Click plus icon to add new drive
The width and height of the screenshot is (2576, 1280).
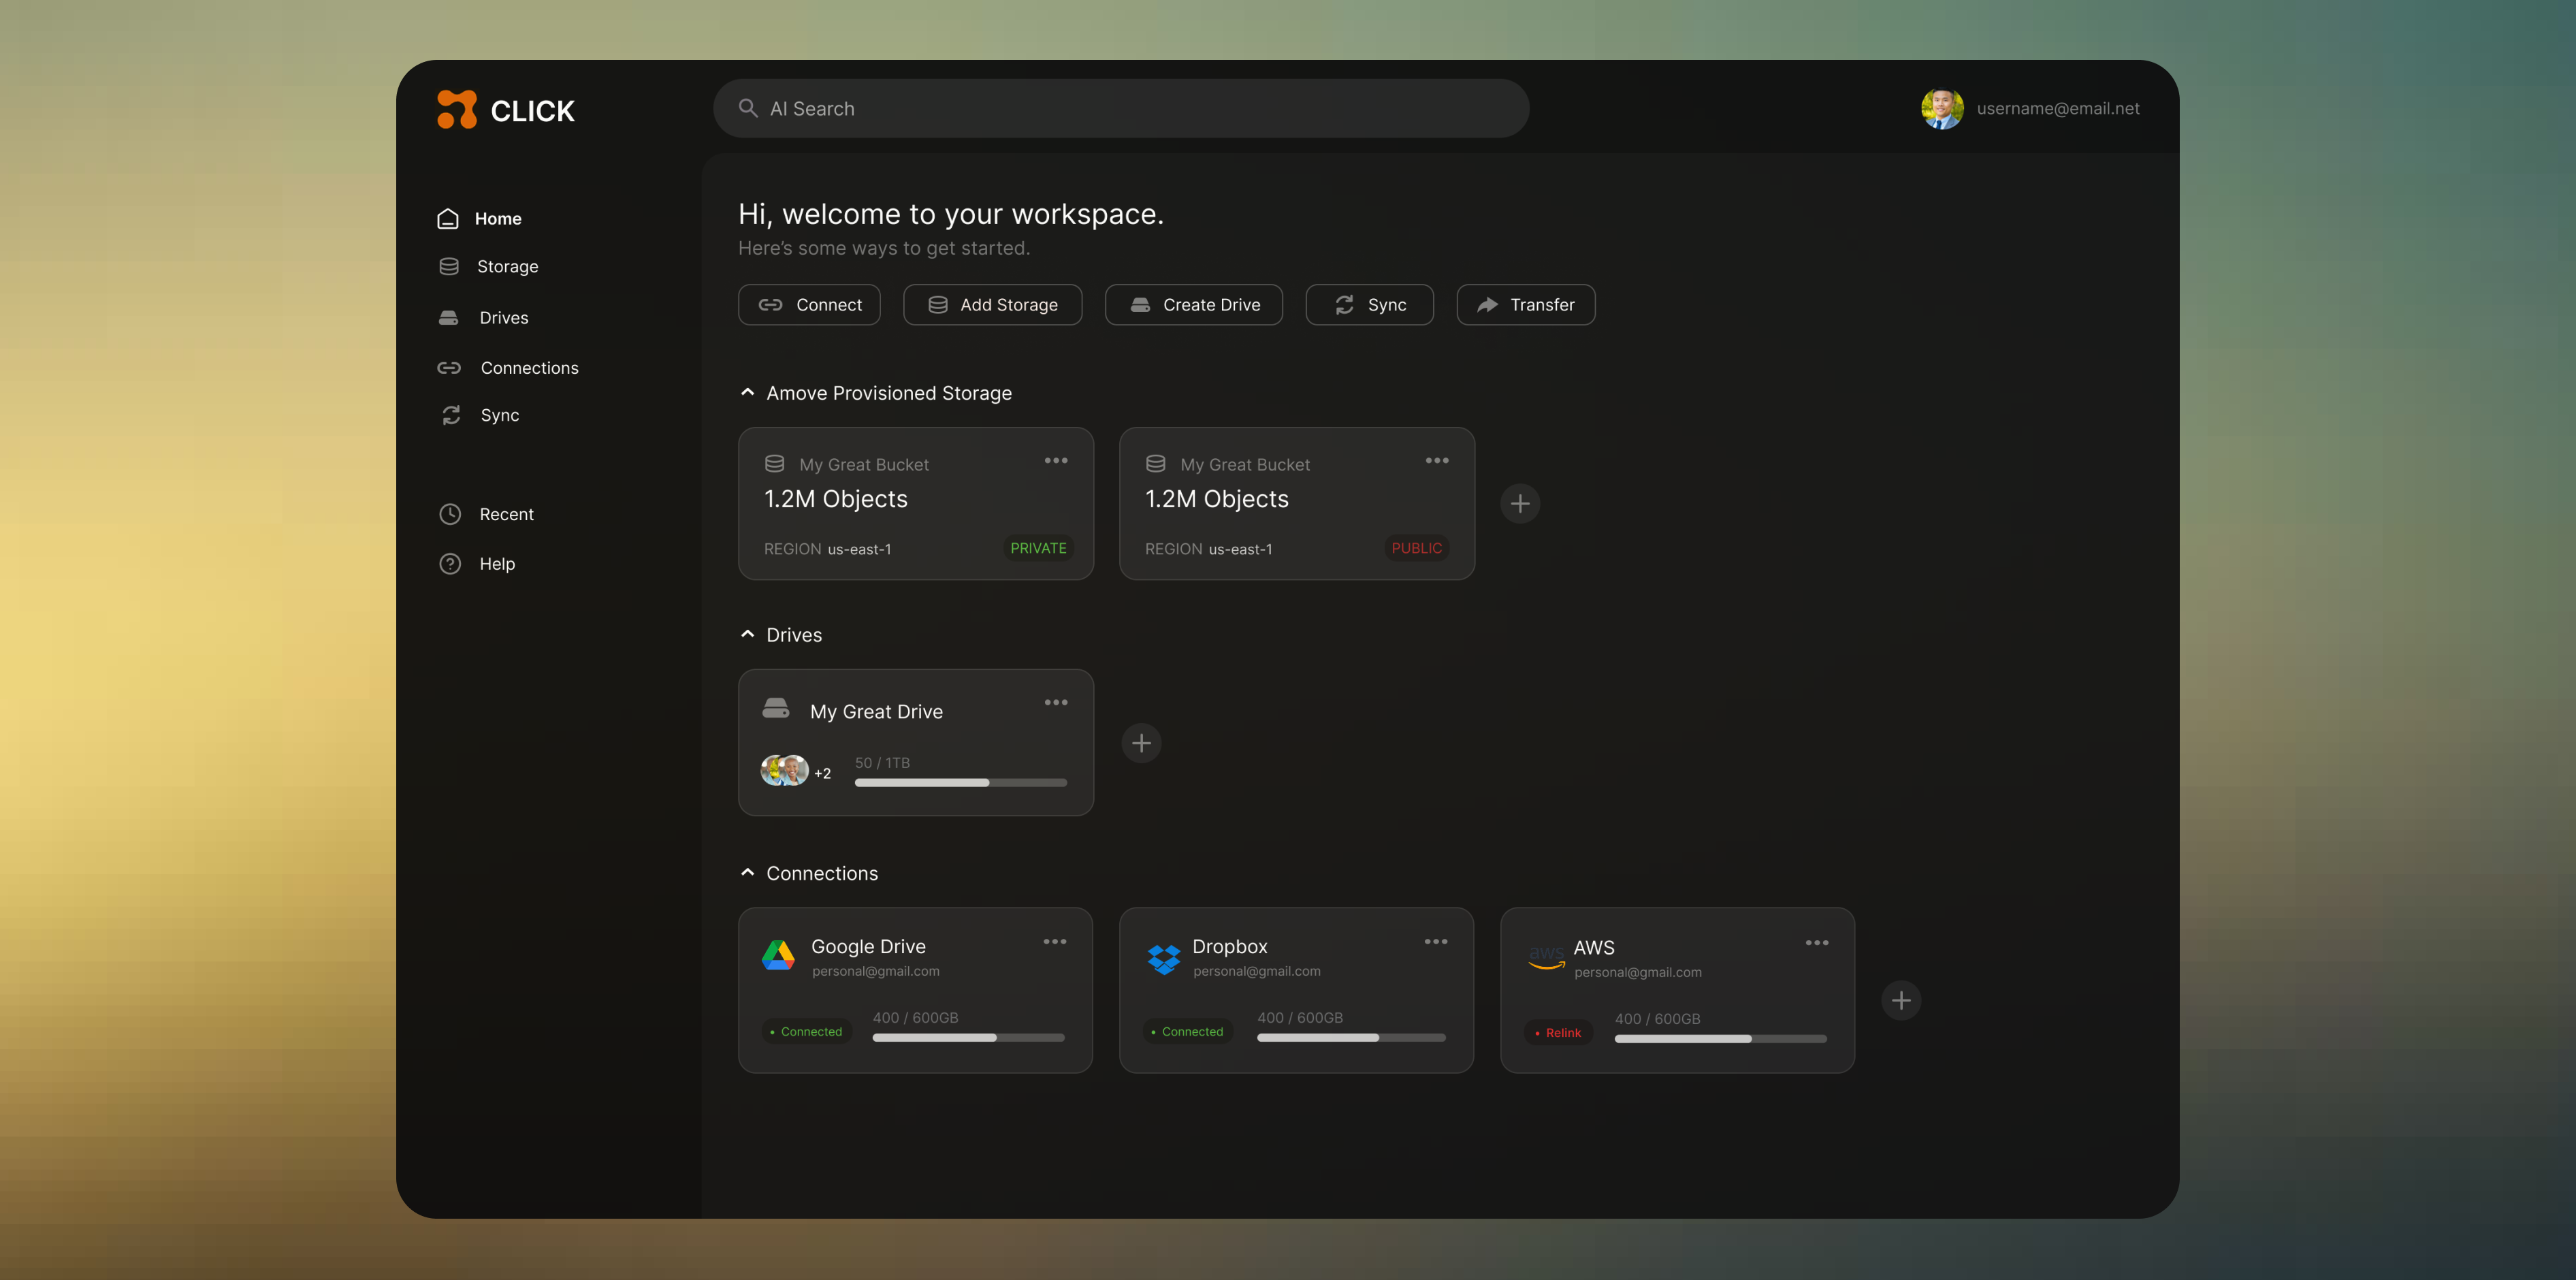click(x=1141, y=743)
